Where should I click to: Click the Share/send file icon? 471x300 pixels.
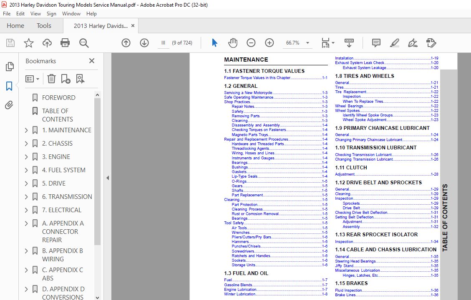coord(431,43)
